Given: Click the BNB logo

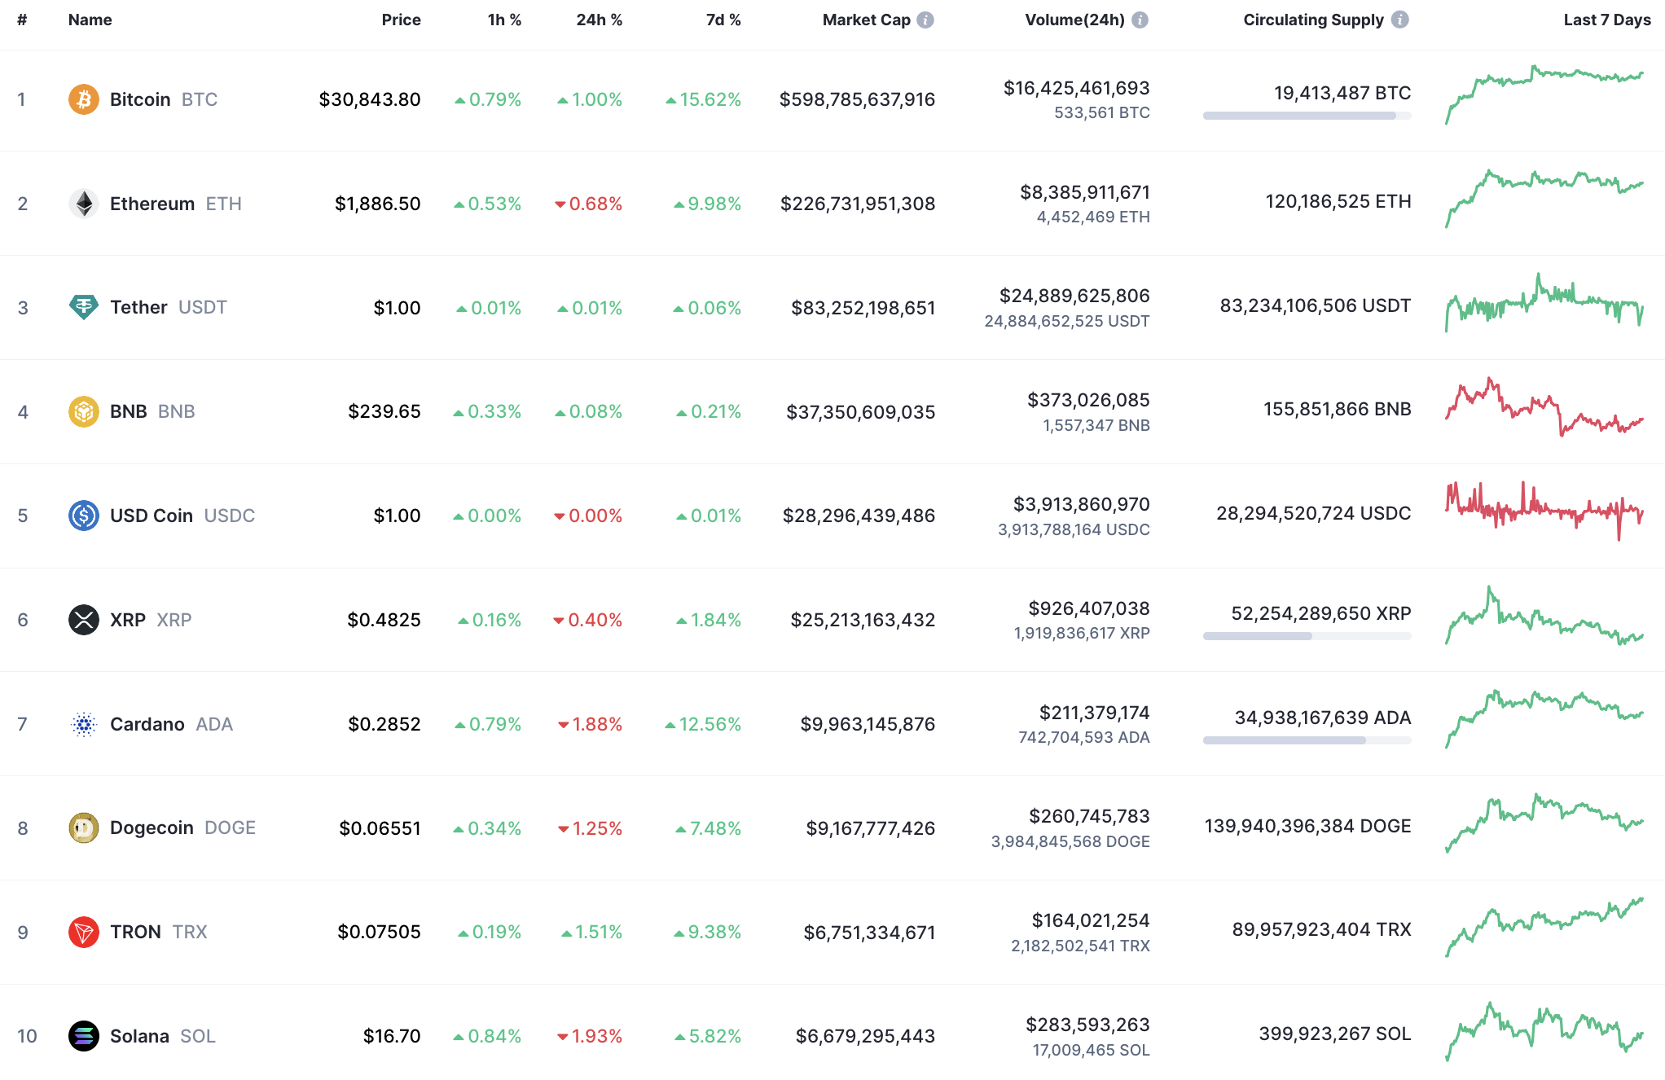Looking at the screenshot, I should 84,411.
